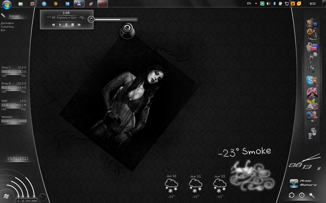Viewport: 326px width, 203px height.
Task: Adjust the player volume slider bar
Action: (116, 19)
